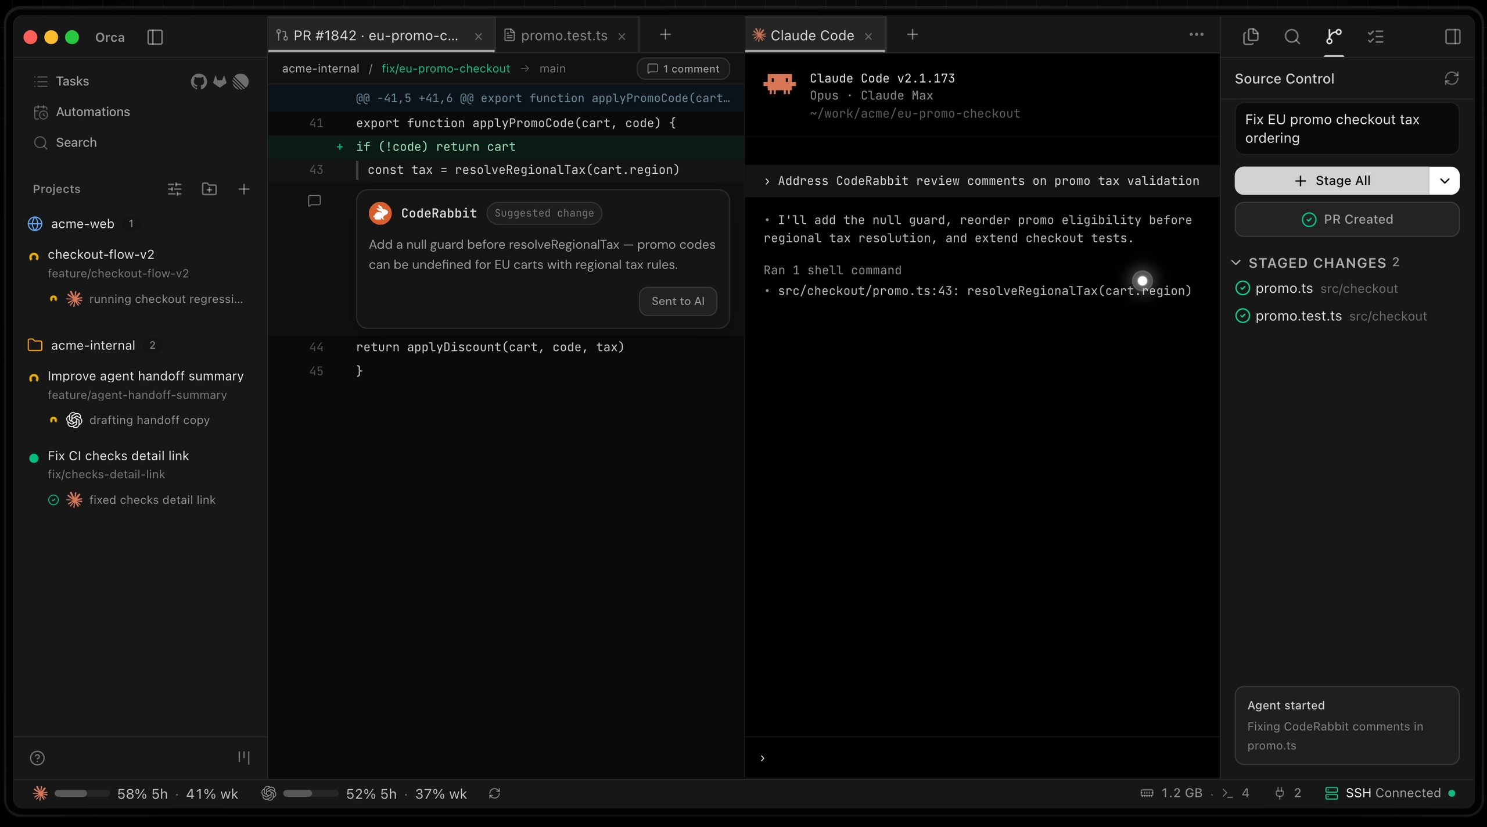Open the Tasks list item

point(61,81)
